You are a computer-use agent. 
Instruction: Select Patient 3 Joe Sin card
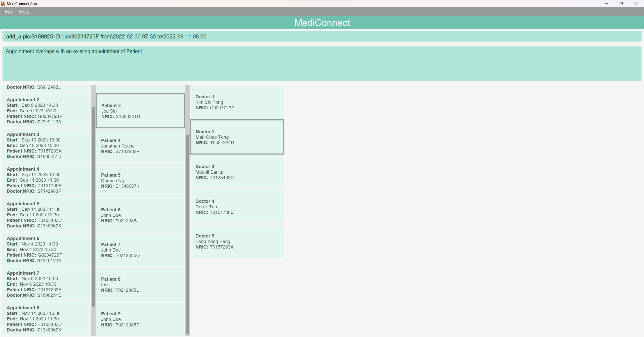coord(140,111)
